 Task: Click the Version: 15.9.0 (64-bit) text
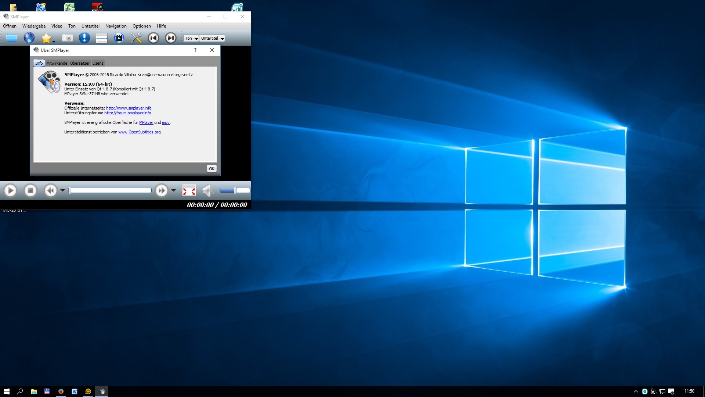click(x=88, y=84)
